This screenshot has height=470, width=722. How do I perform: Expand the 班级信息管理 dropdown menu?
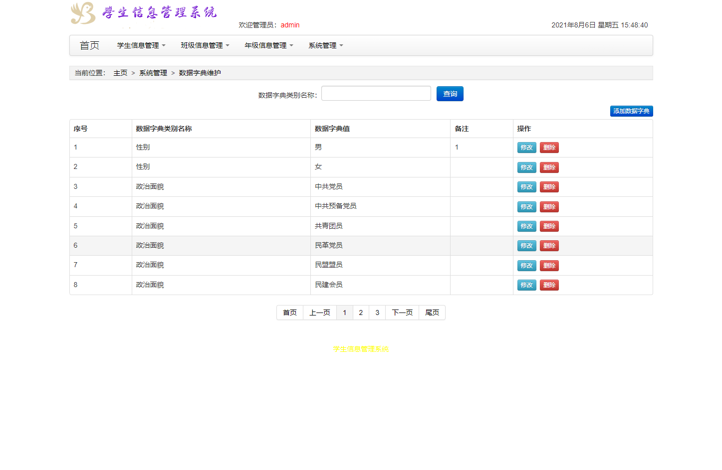pos(205,45)
